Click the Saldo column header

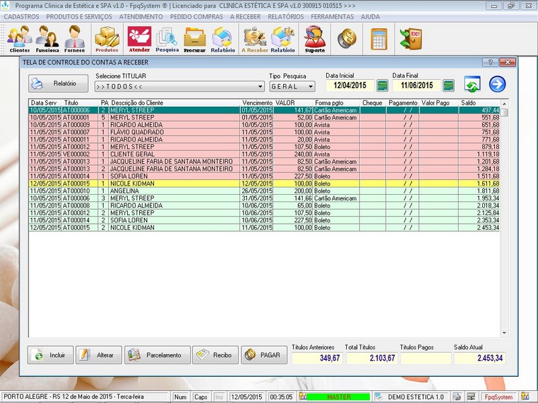(479, 103)
